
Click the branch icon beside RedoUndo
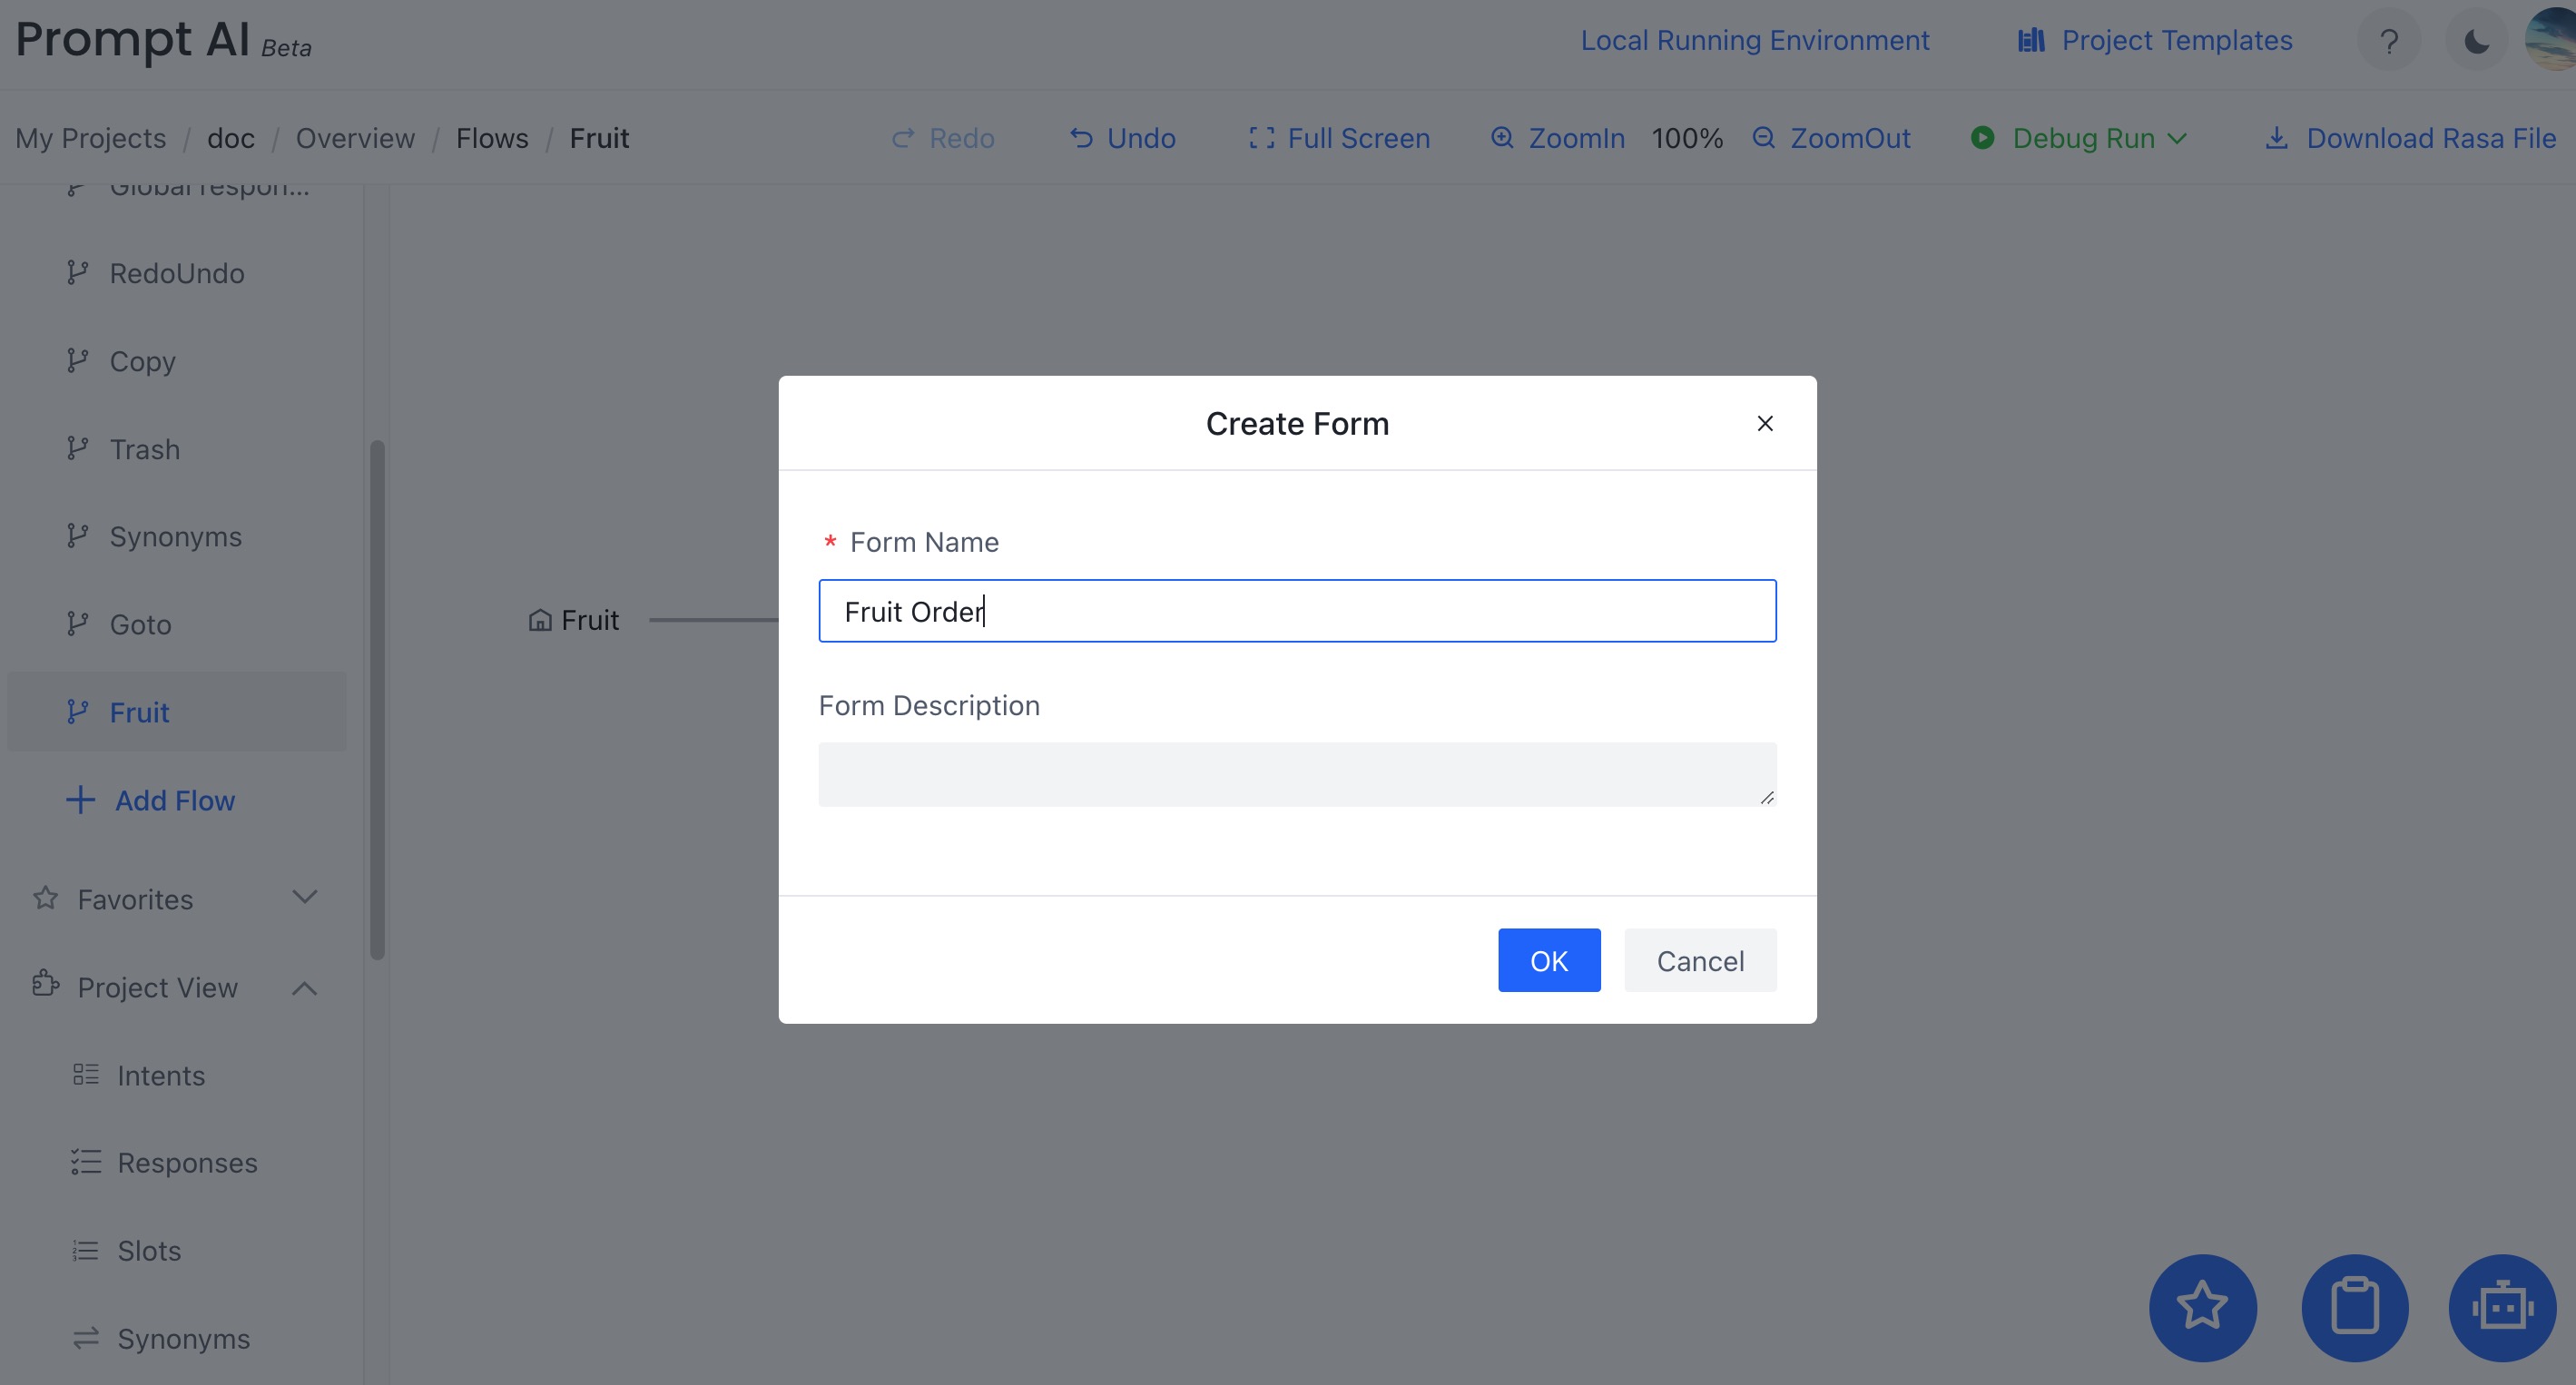tap(77, 272)
